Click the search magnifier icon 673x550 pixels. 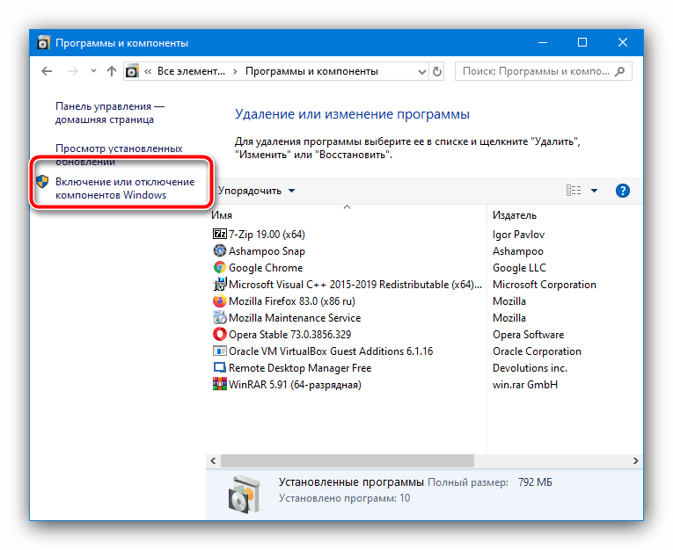pyautogui.click(x=620, y=71)
